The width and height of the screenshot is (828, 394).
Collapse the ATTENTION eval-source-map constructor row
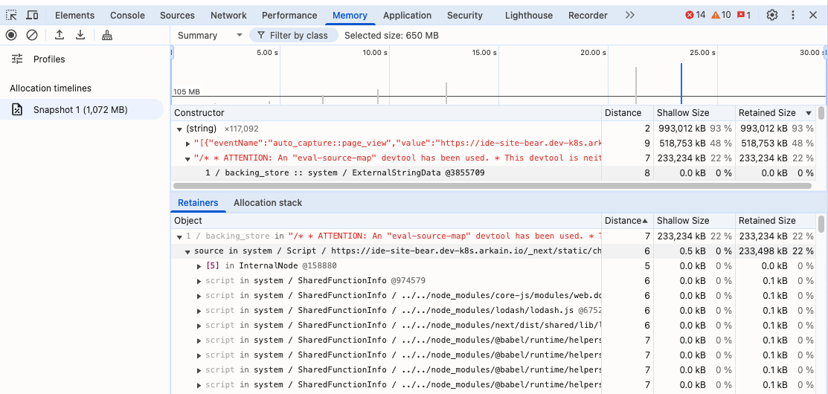coord(188,158)
